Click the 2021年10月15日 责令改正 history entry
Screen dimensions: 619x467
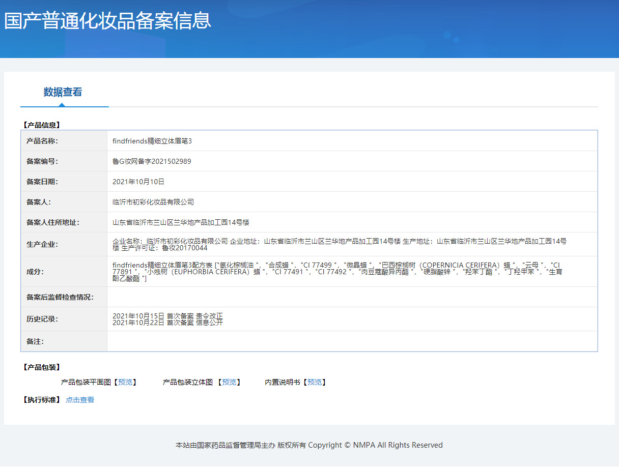coord(167,316)
